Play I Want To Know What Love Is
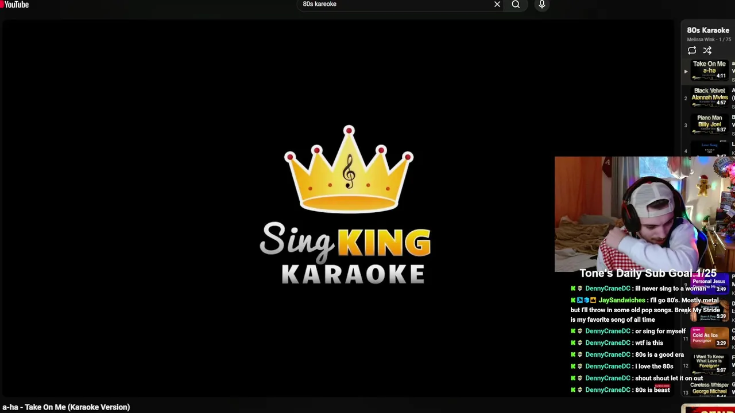Image resolution: width=735 pixels, height=413 pixels. point(709,364)
